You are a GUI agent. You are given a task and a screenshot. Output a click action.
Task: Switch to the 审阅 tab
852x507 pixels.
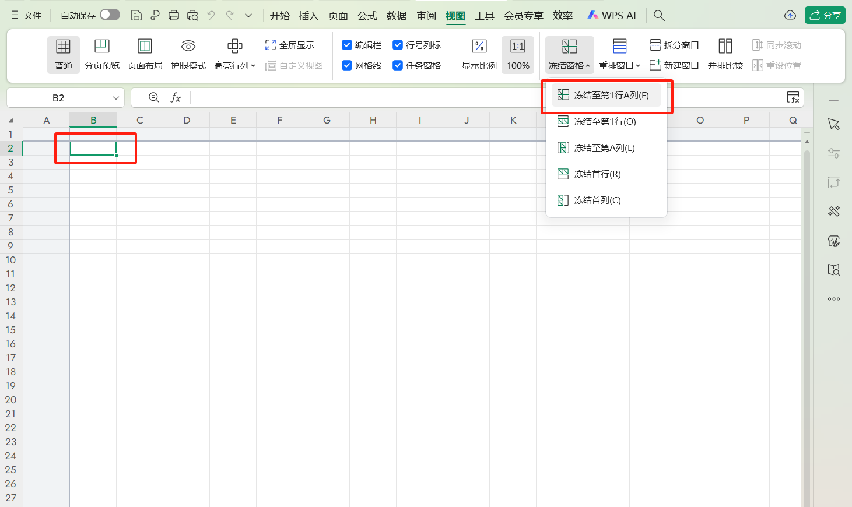[426, 16]
